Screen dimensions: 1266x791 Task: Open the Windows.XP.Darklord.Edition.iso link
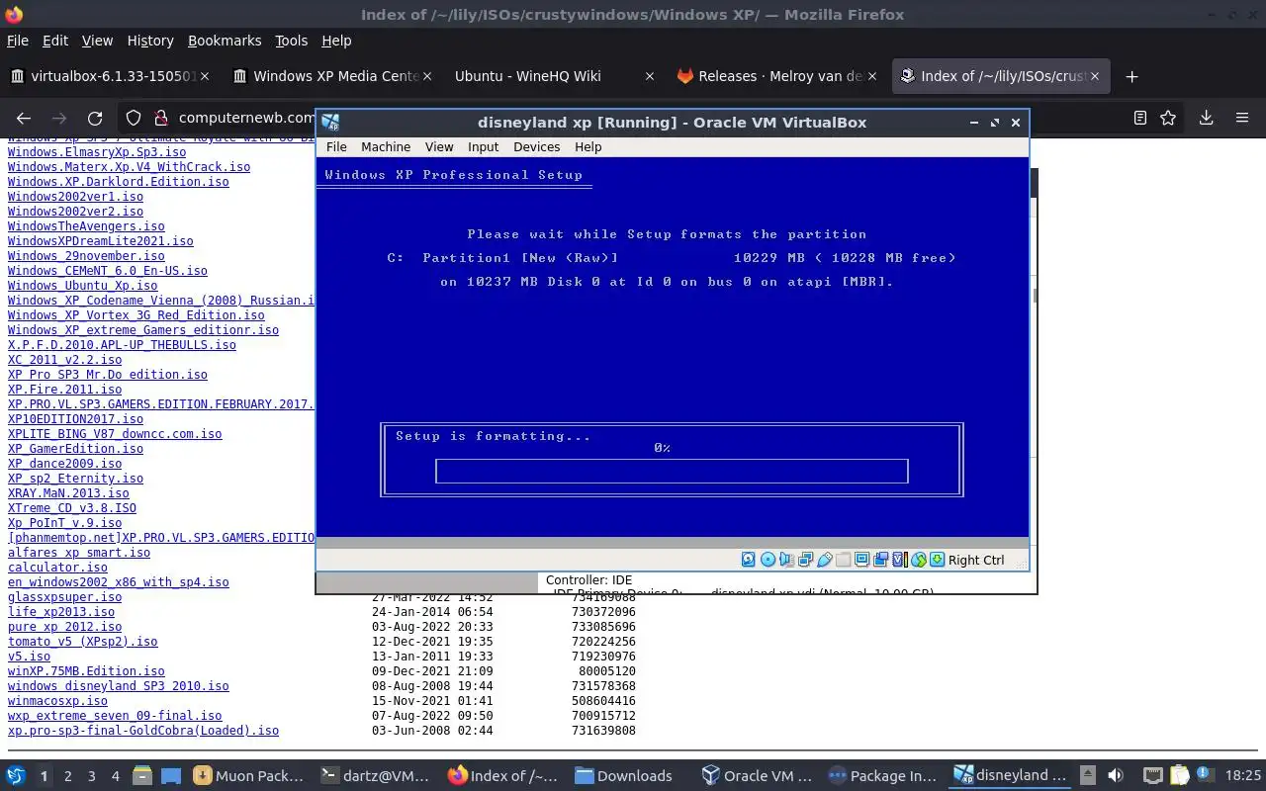(x=118, y=182)
